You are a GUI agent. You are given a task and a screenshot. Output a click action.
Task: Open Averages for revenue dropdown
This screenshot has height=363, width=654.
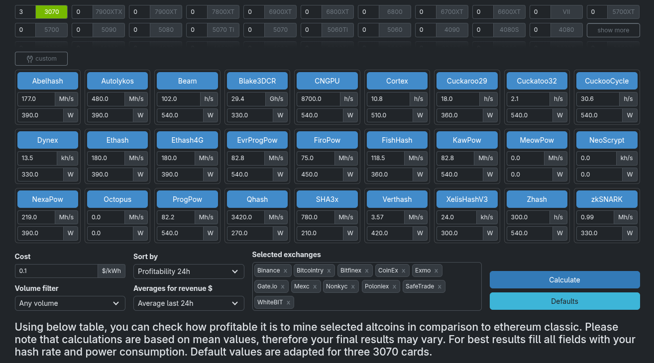click(x=189, y=303)
